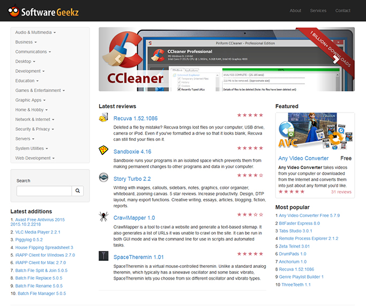
Task: Expand the Home & Hobby category
Action: [31, 110]
